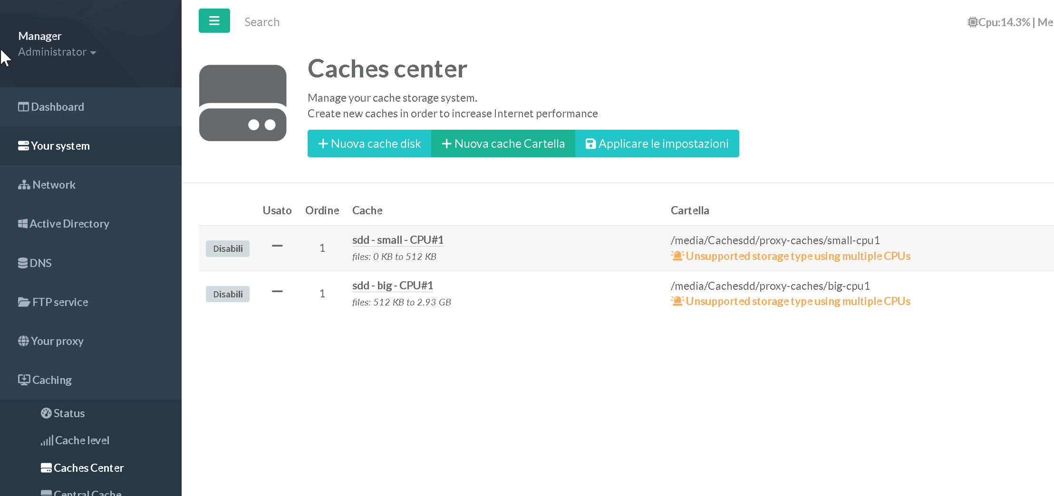Click Nuova cache disk button

click(x=369, y=143)
